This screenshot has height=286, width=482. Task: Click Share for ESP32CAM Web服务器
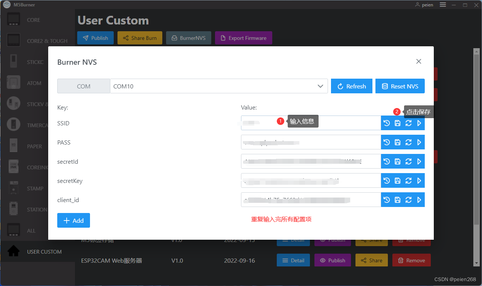coord(372,260)
